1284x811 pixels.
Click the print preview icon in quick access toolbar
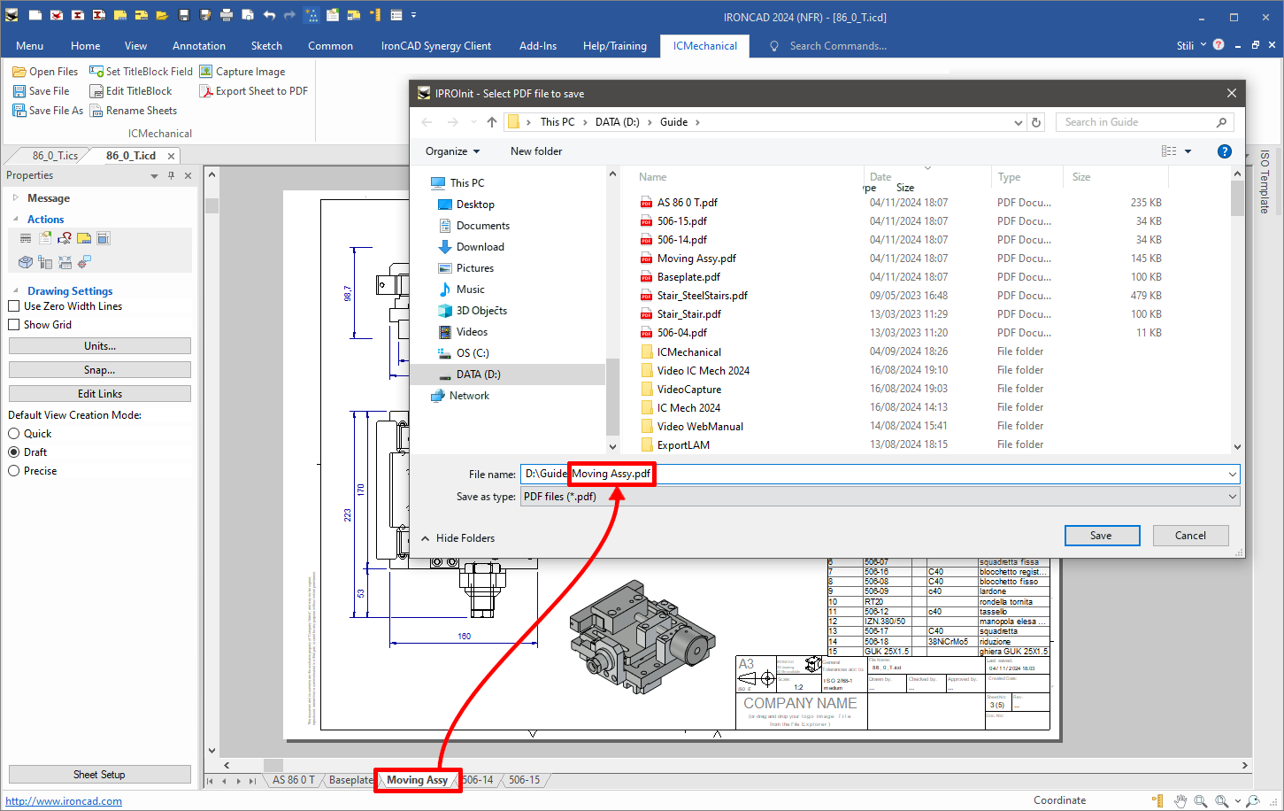(248, 16)
